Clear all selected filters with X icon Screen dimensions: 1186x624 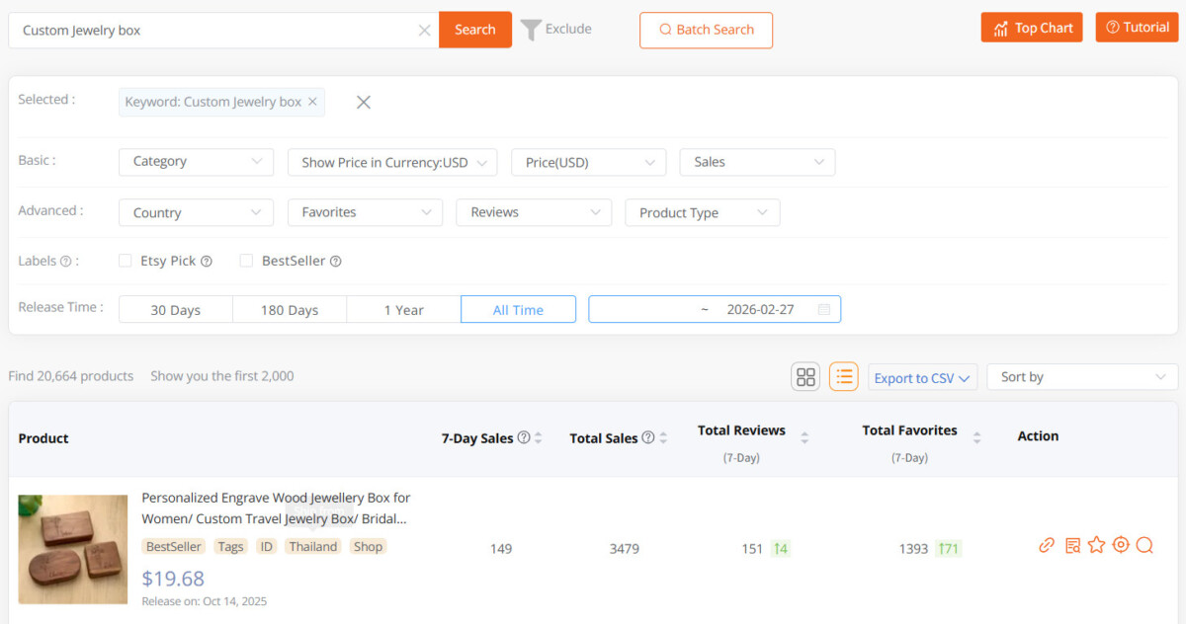[364, 102]
